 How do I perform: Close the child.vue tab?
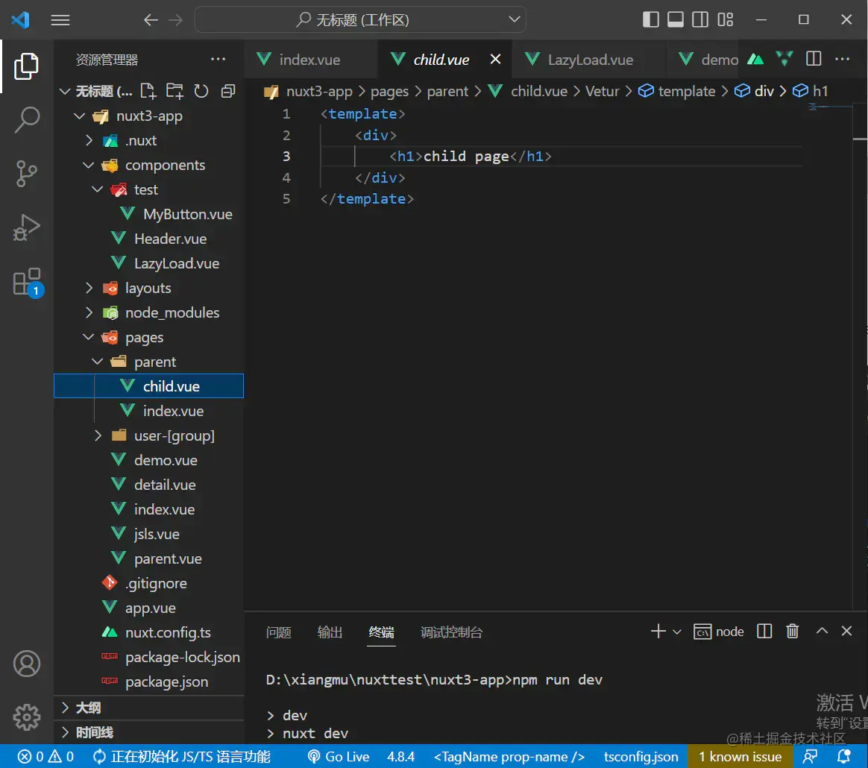tap(495, 59)
